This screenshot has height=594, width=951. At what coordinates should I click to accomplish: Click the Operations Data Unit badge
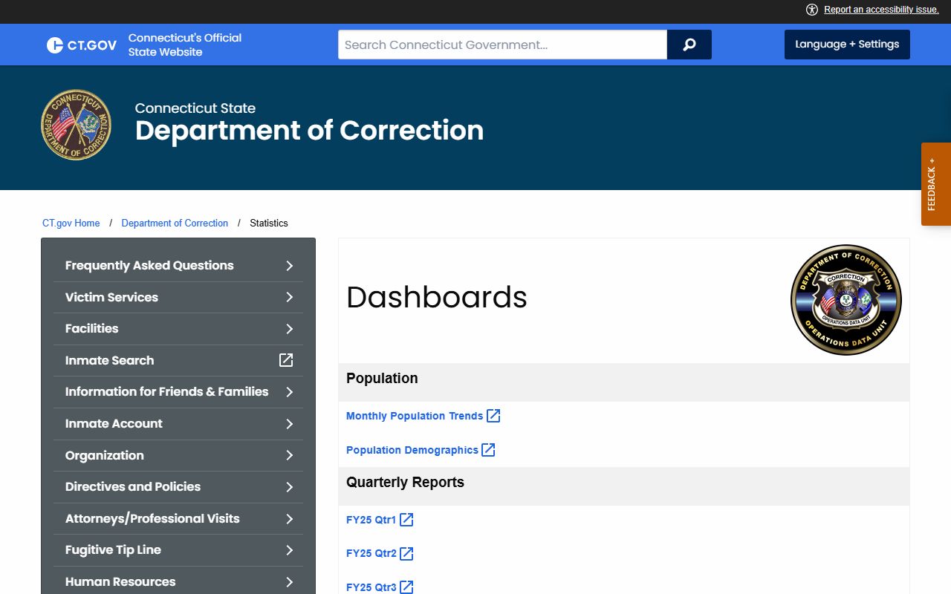[846, 300]
